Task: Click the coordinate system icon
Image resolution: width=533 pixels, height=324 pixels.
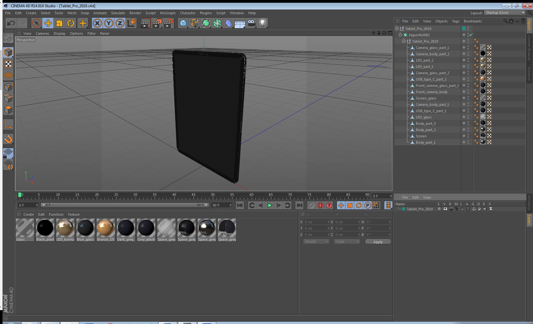Action: pos(131,23)
